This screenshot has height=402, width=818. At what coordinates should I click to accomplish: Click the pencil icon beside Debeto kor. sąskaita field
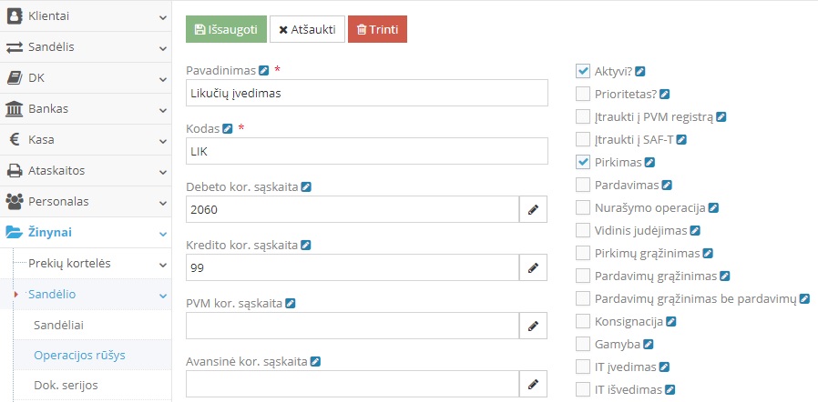click(533, 210)
